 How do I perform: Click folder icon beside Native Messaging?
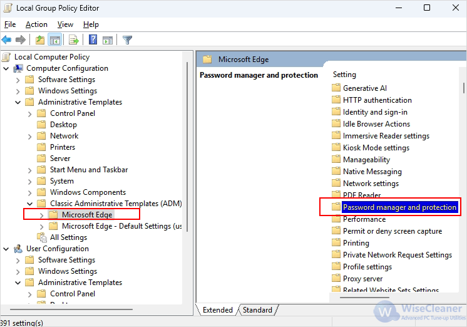[x=336, y=171]
